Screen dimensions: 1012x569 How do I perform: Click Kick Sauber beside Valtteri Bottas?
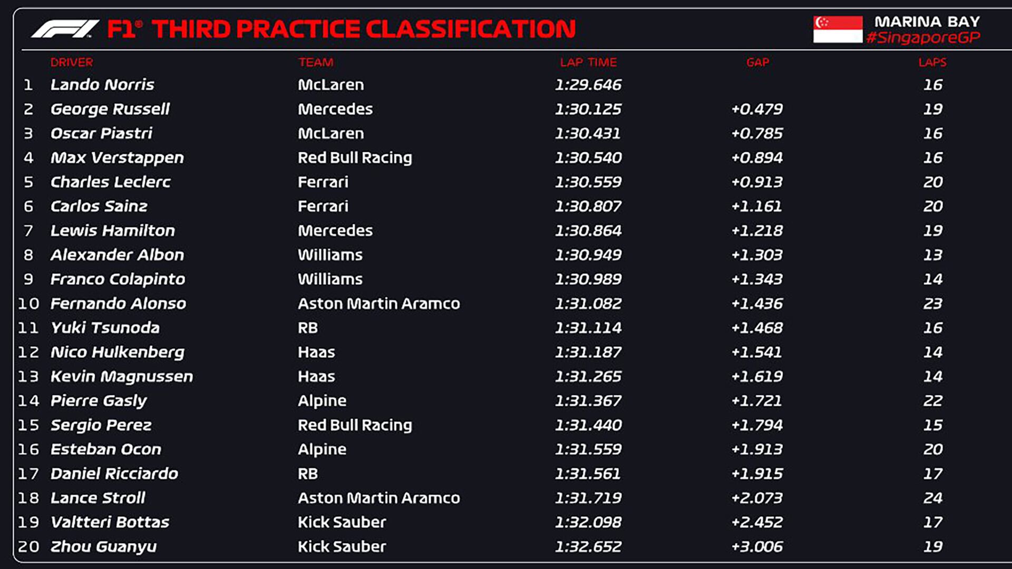click(342, 522)
